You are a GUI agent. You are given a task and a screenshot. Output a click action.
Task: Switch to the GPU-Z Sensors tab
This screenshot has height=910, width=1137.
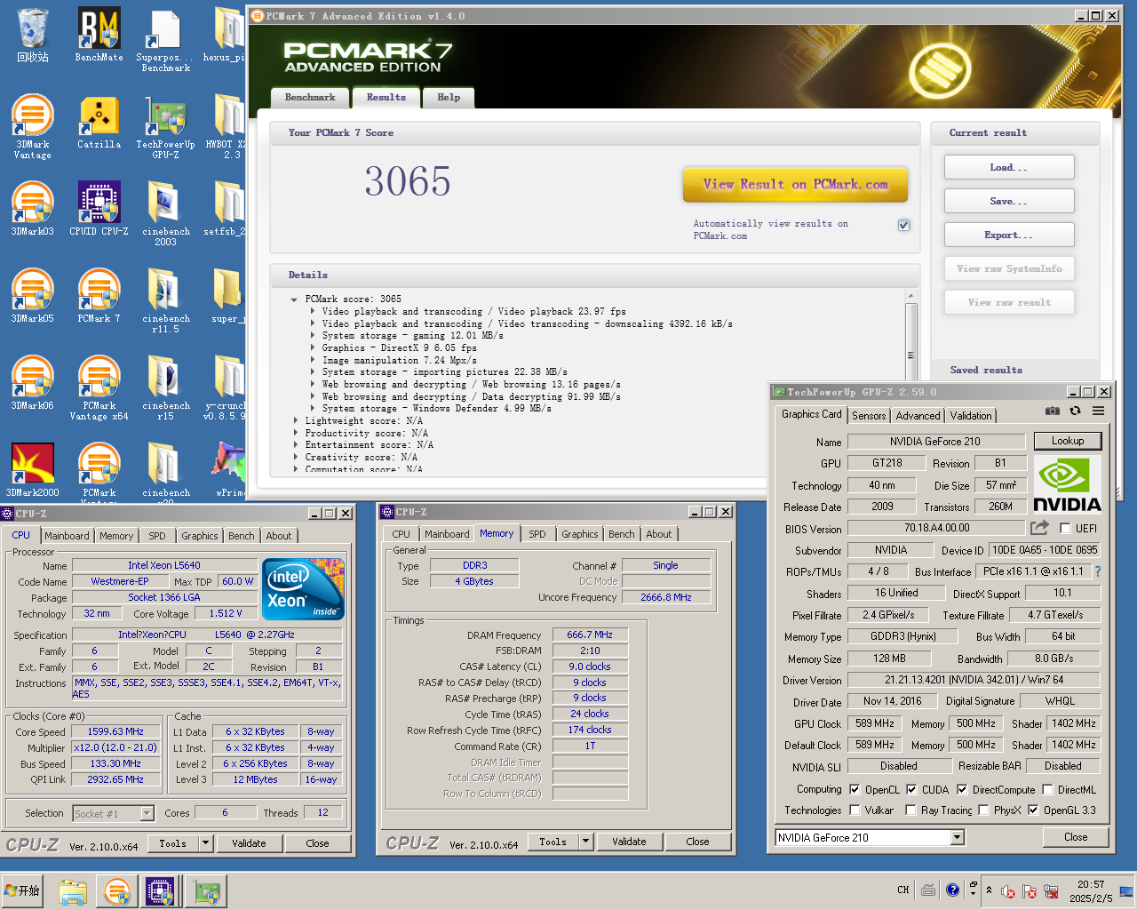869,416
